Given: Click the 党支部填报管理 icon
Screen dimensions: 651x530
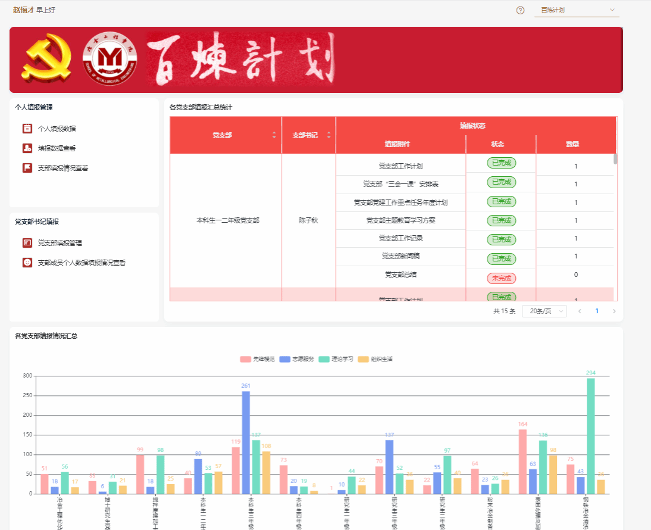Looking at the screenshot, I should (x=27, y=243).
